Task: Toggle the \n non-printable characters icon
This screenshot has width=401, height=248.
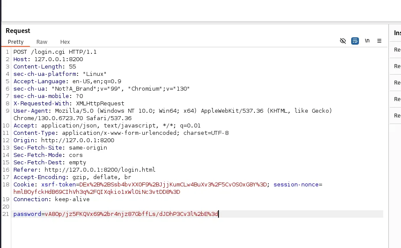Action: pos(367,41)
